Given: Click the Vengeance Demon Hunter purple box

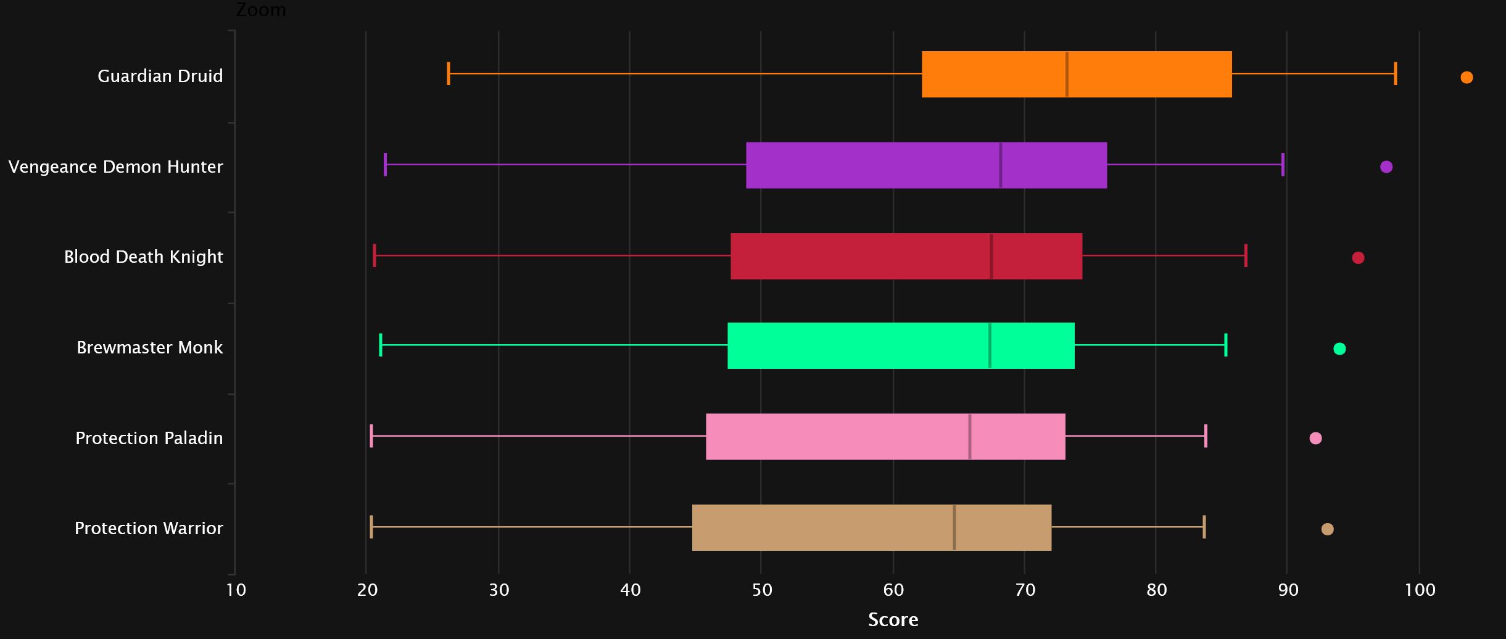Looking at the screenshot, I should [926, 165].
